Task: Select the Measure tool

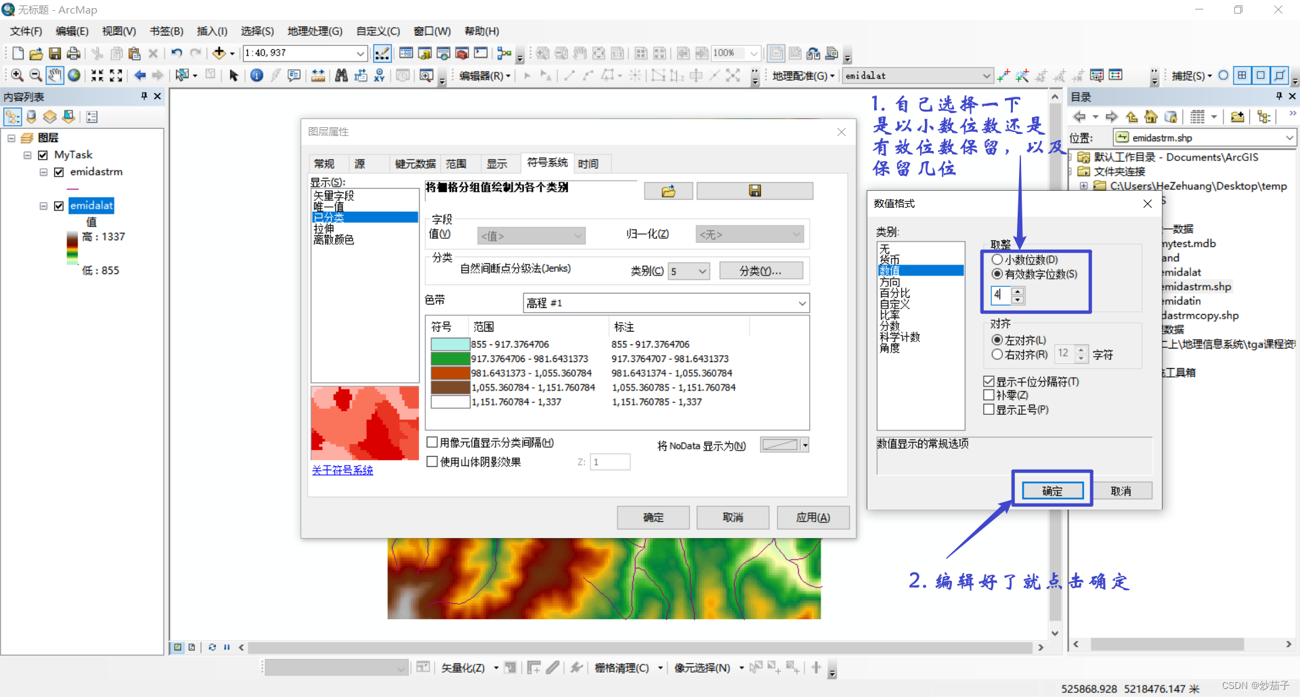Action: click(318, 75)
